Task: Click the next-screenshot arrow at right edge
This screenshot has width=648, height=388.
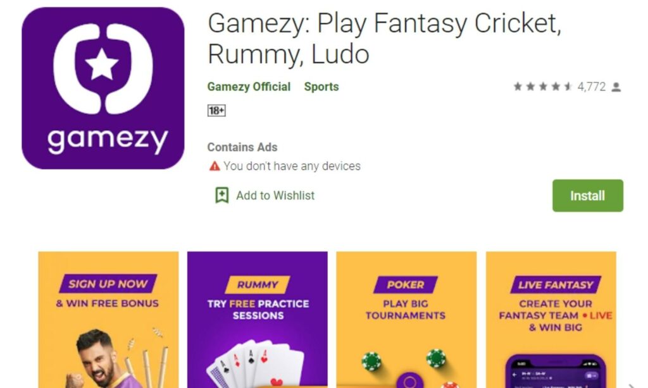Action: [632, 385]
